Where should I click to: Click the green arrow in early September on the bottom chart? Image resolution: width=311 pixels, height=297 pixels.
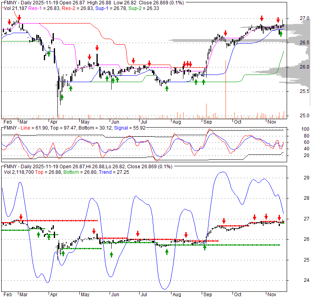coord(205,247)
